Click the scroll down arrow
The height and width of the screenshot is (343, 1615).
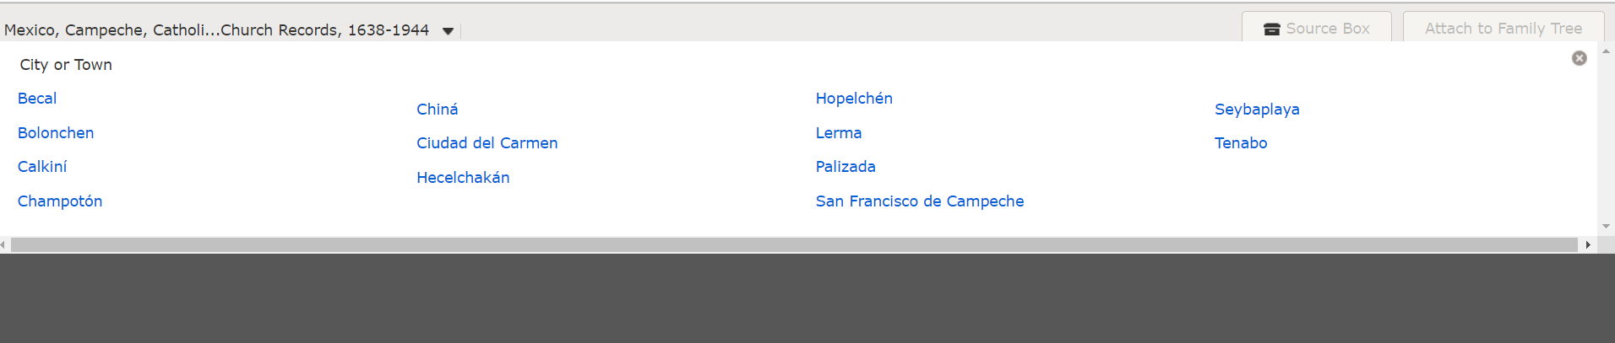1606,226
